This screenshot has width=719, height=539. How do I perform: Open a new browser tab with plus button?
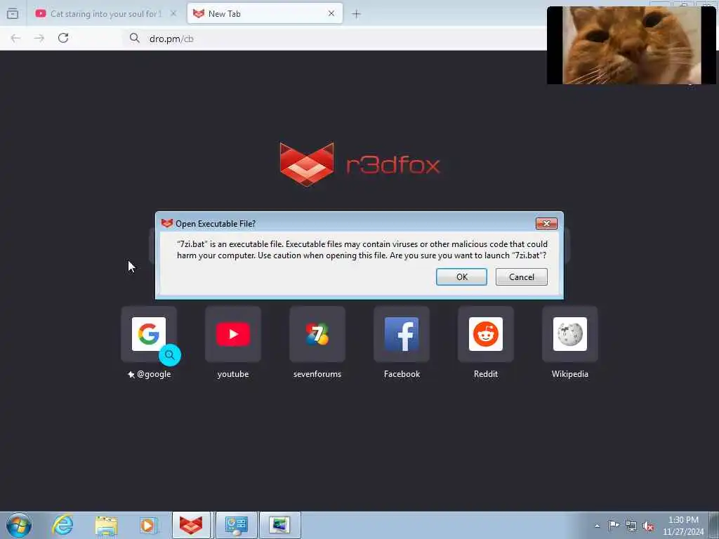point(356,14)
